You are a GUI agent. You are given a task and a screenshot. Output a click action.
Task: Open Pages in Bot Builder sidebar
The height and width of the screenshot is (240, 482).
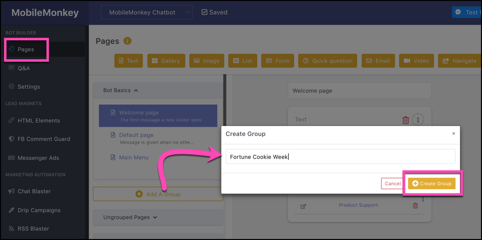pyautogui.click(x=26, y=49)
